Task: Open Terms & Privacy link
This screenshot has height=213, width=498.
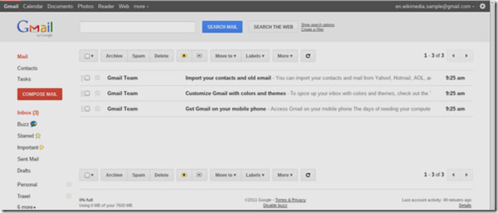Action: click(x=290, y=200)
